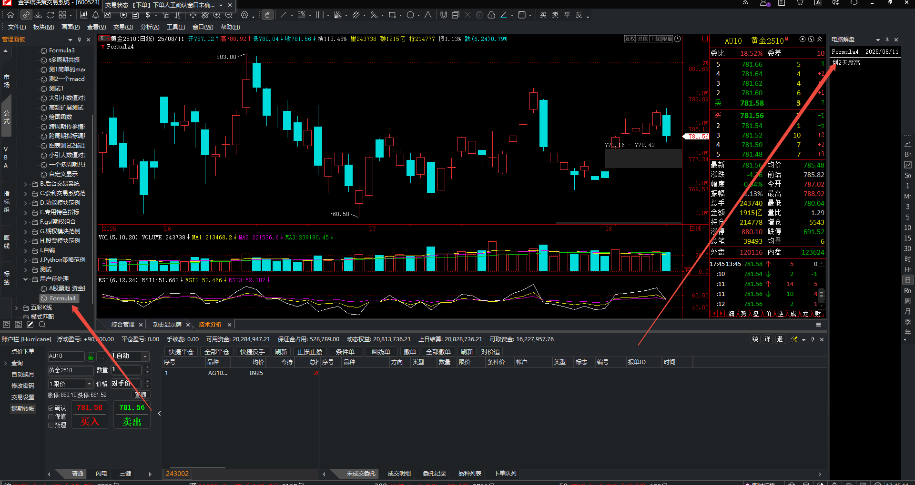Increase the 价格 price stepper
Viewport: 915px width, 485px height.
coord(147,381)
